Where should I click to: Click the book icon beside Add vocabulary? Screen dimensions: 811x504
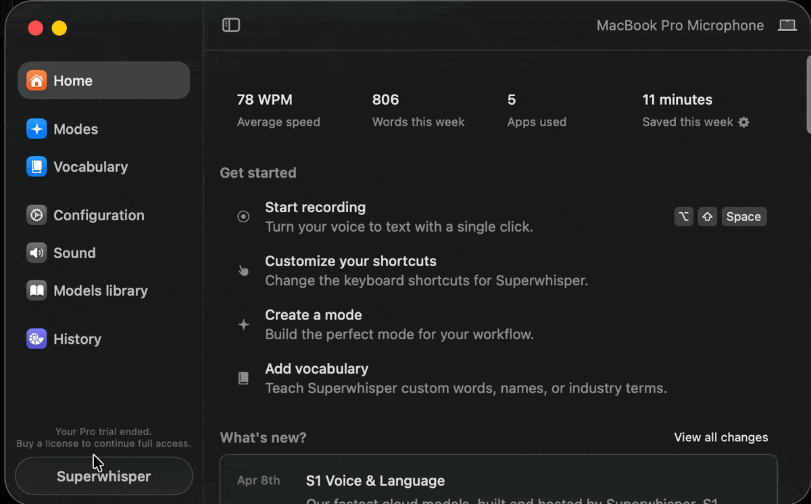[x=243, y=378]
